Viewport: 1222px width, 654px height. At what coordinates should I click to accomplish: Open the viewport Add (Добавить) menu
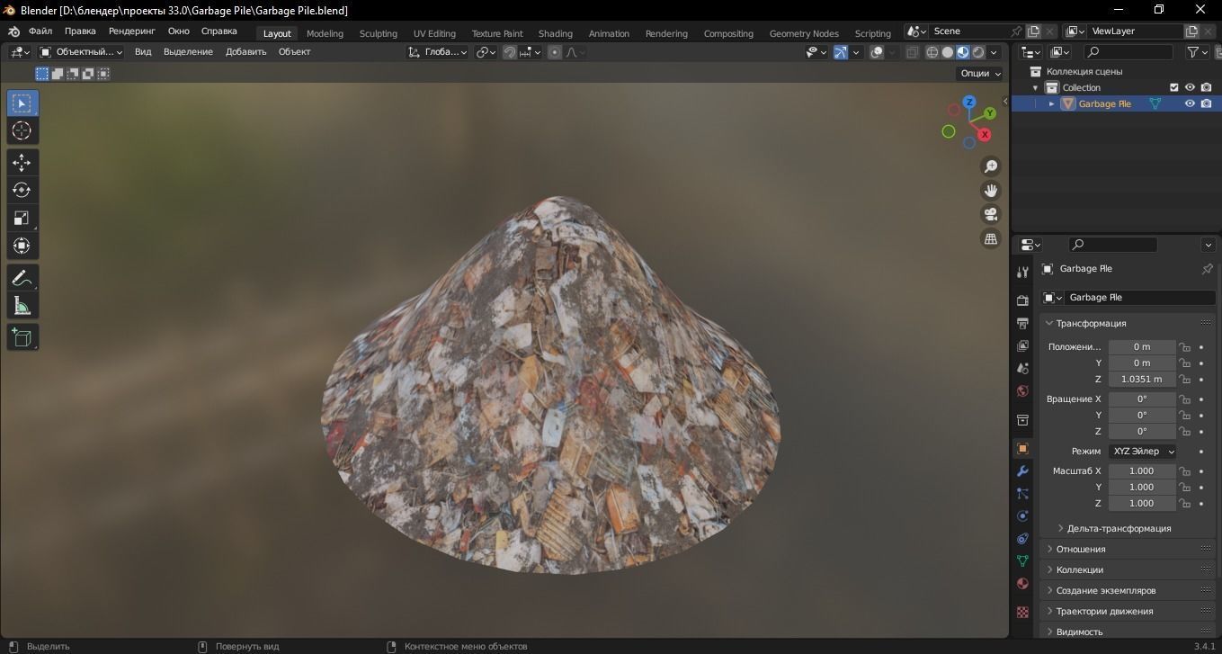click(x=246, y=52)
